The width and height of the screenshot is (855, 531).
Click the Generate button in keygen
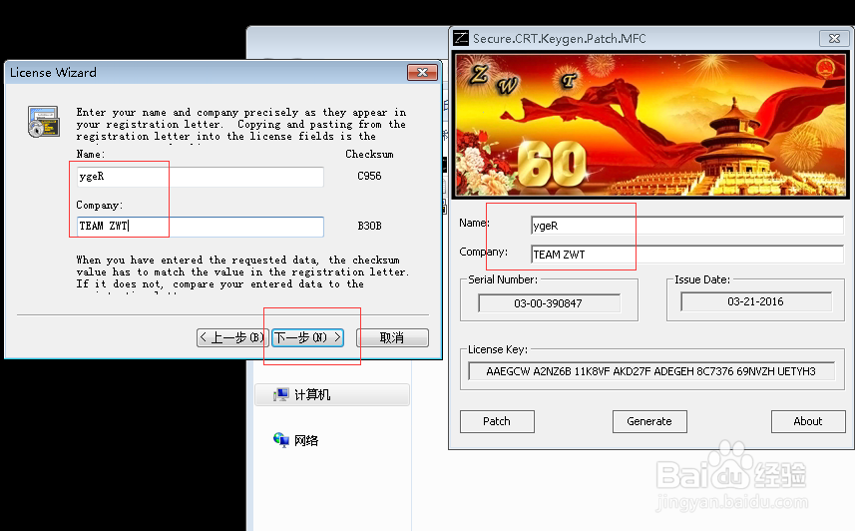[649, 421]
